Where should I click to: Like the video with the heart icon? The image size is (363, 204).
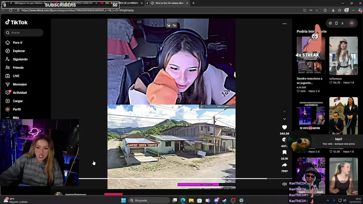click(x=284, y=127)
